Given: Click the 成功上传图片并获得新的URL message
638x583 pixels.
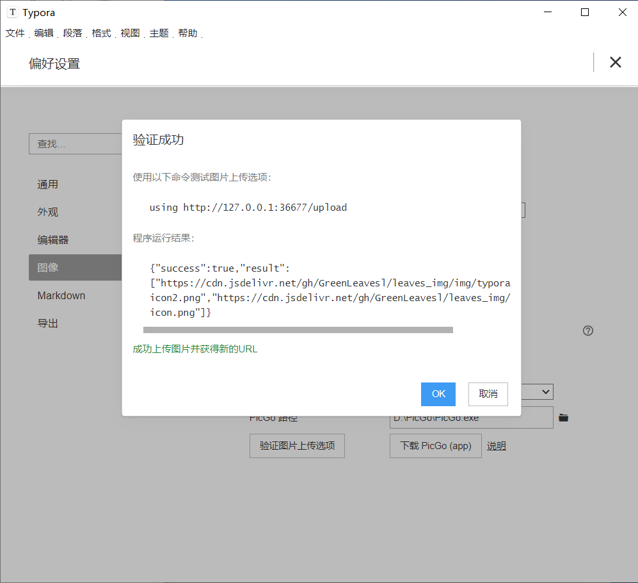Looking at the screenshot, I should (x=195, y=349).
